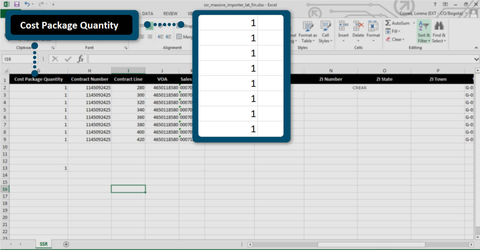Undo the last action
480x250 pixels.
coord(27,4)
